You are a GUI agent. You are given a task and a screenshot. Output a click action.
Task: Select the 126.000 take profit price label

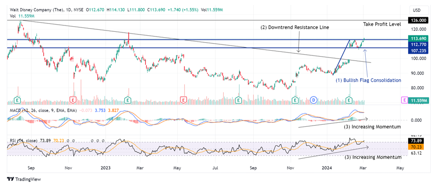tap(419, 20)
